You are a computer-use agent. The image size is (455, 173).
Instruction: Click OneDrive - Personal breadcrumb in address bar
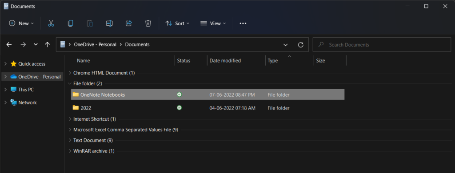(95, 45)
